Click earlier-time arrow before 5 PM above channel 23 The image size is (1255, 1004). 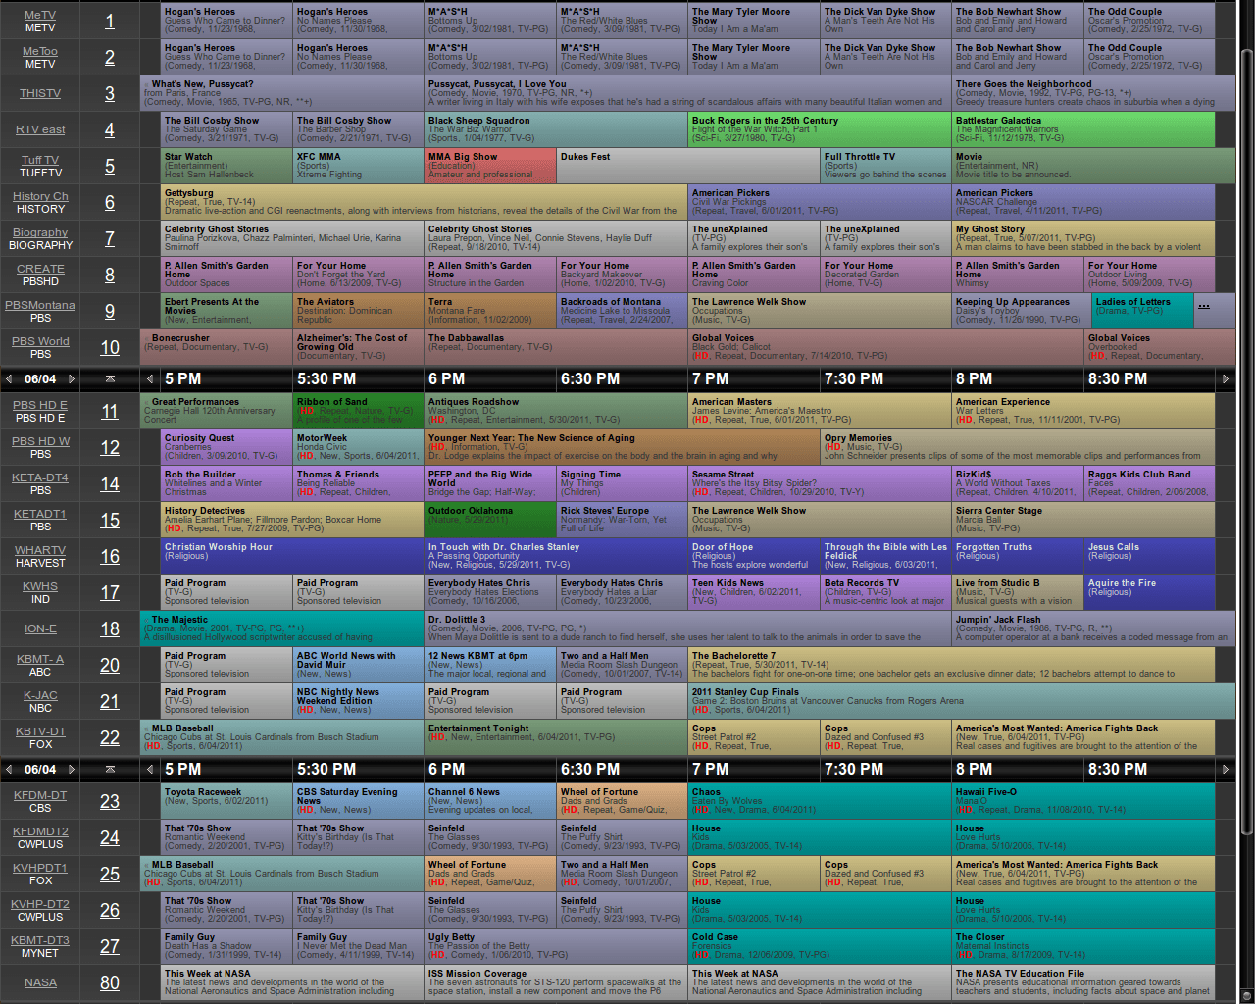(150, 769)
